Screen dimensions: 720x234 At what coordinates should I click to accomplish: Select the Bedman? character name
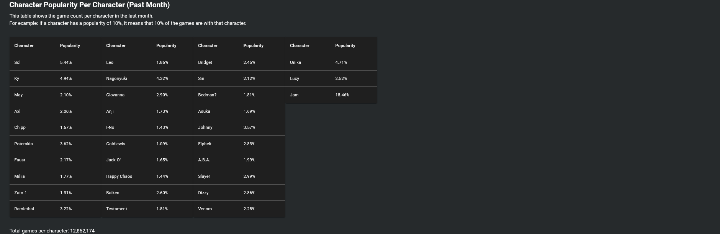pos(207,95)
